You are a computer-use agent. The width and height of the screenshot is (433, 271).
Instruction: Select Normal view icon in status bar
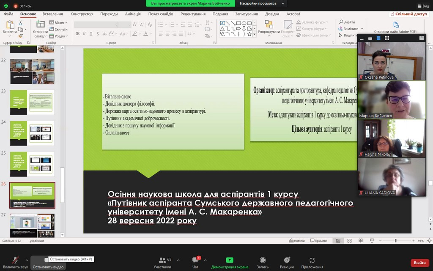(x=338, y=241)
